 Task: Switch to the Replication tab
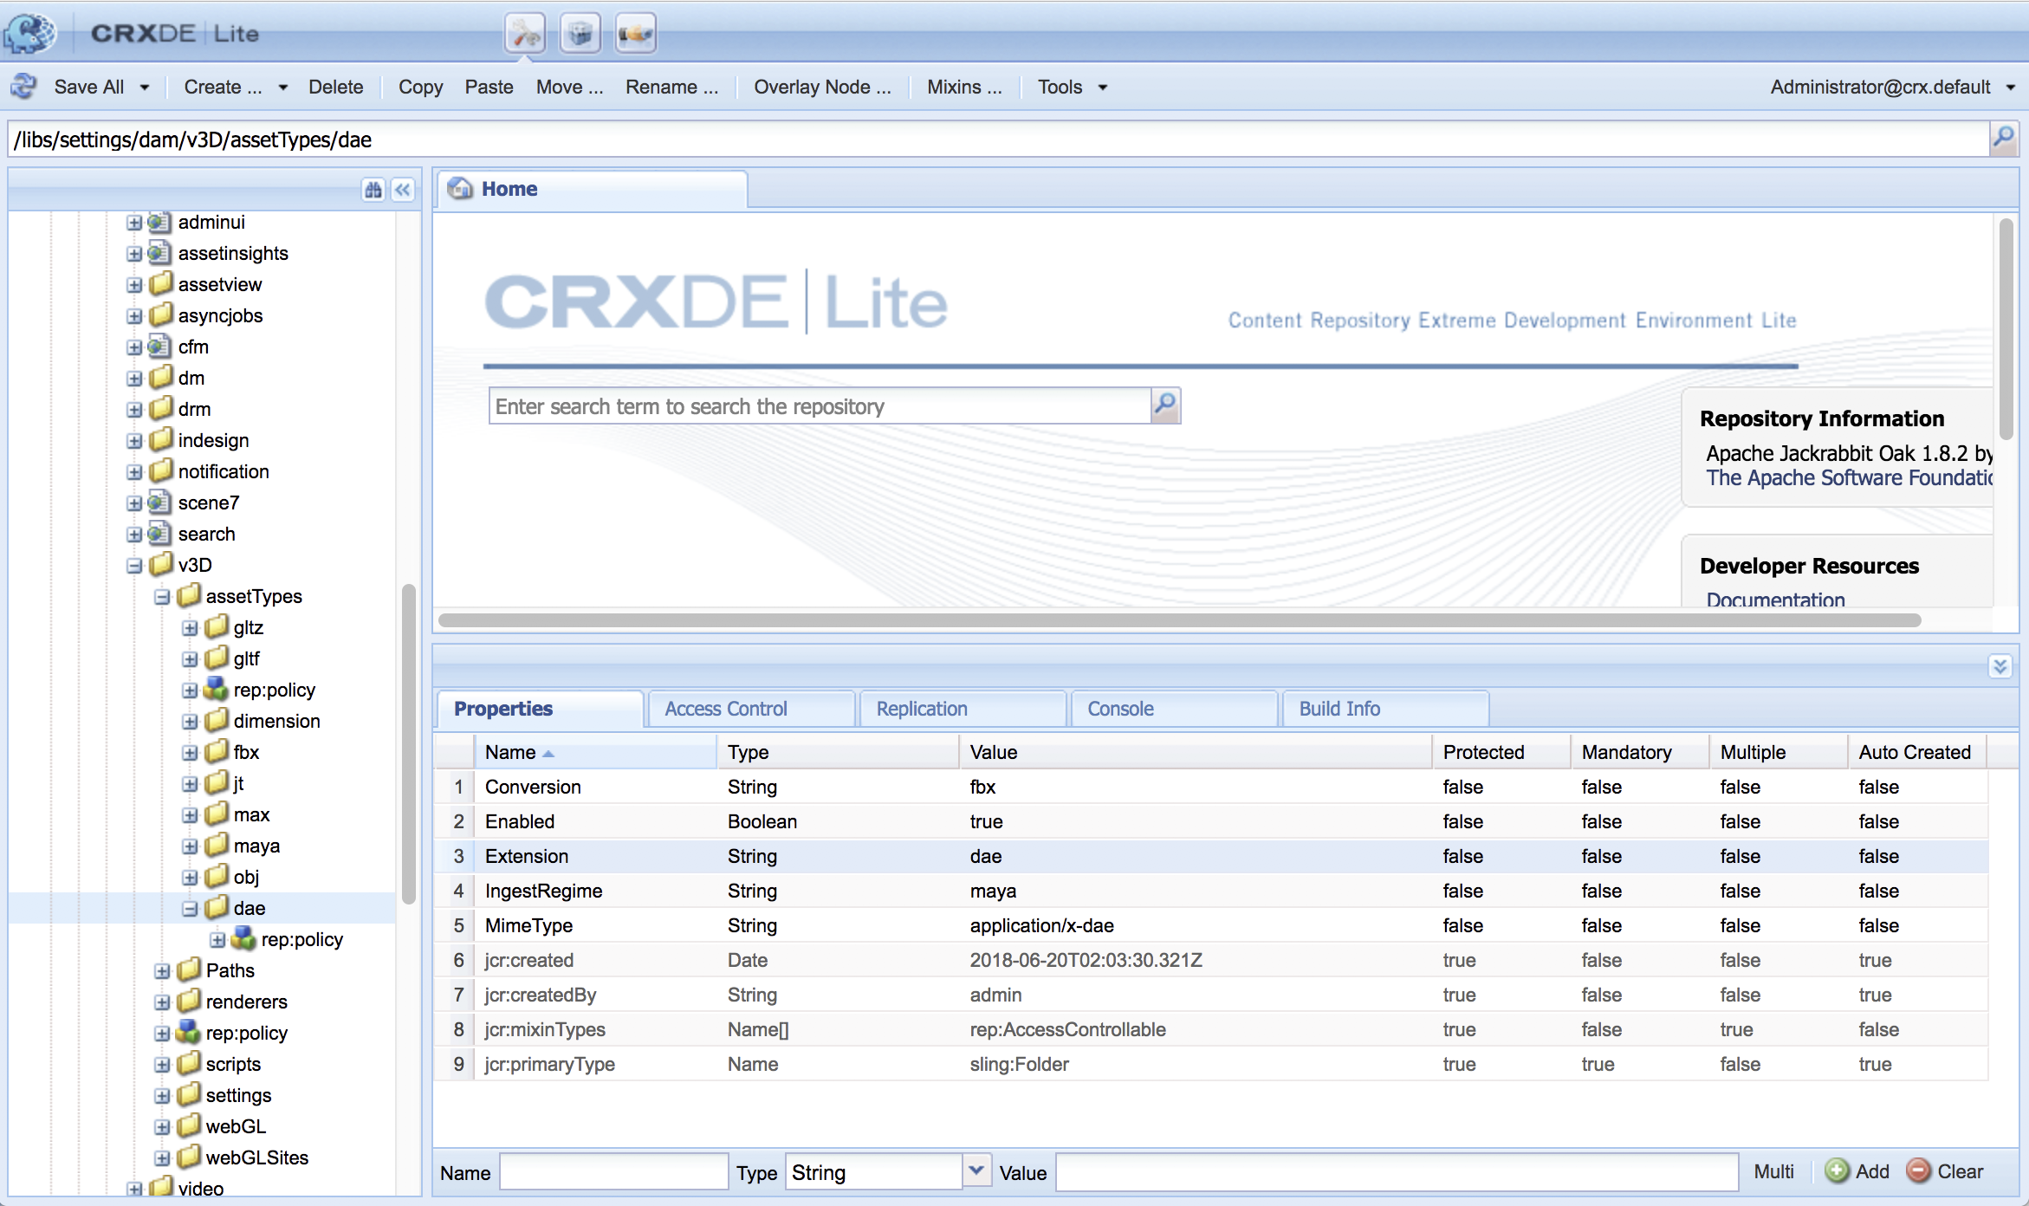963,709
